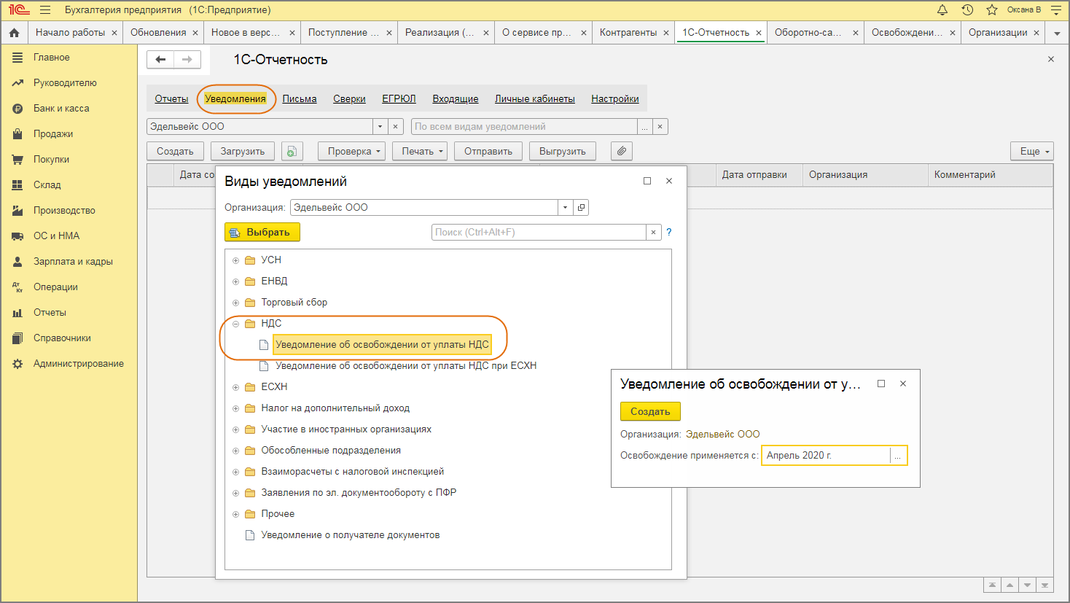Image resolution: width=1070 pixels, height=603 pixels.
Task: Expand the ЕНВД folder
Action: pos(235,281)
